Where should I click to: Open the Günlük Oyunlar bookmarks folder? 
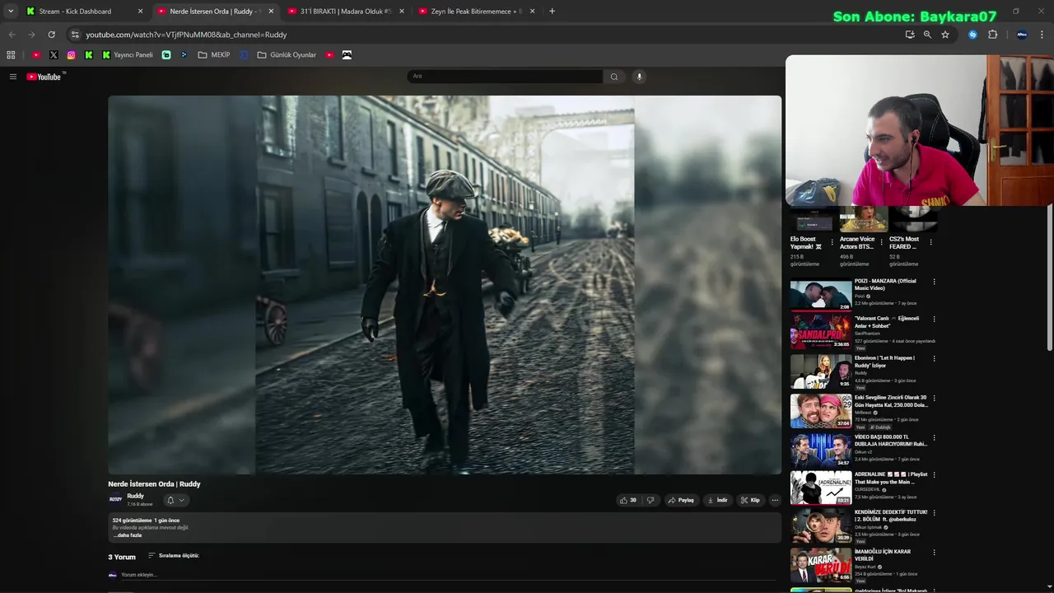point(287,55)
